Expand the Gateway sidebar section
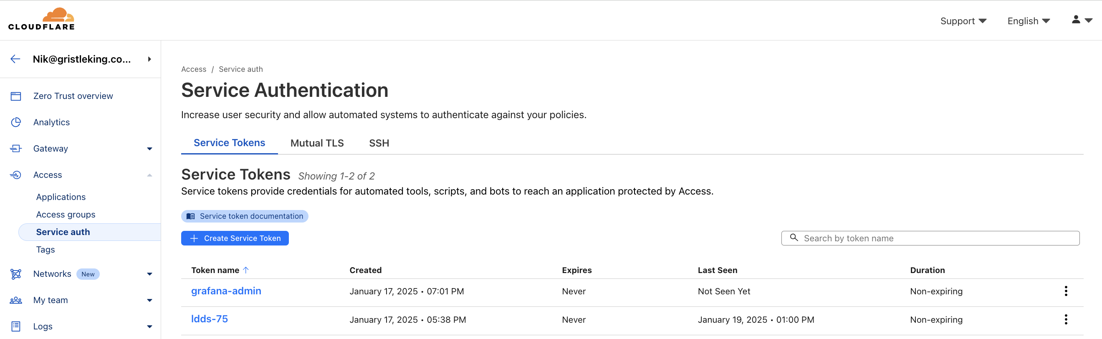This screenshot has width=1102, height=339. click(x=149, y=149)
